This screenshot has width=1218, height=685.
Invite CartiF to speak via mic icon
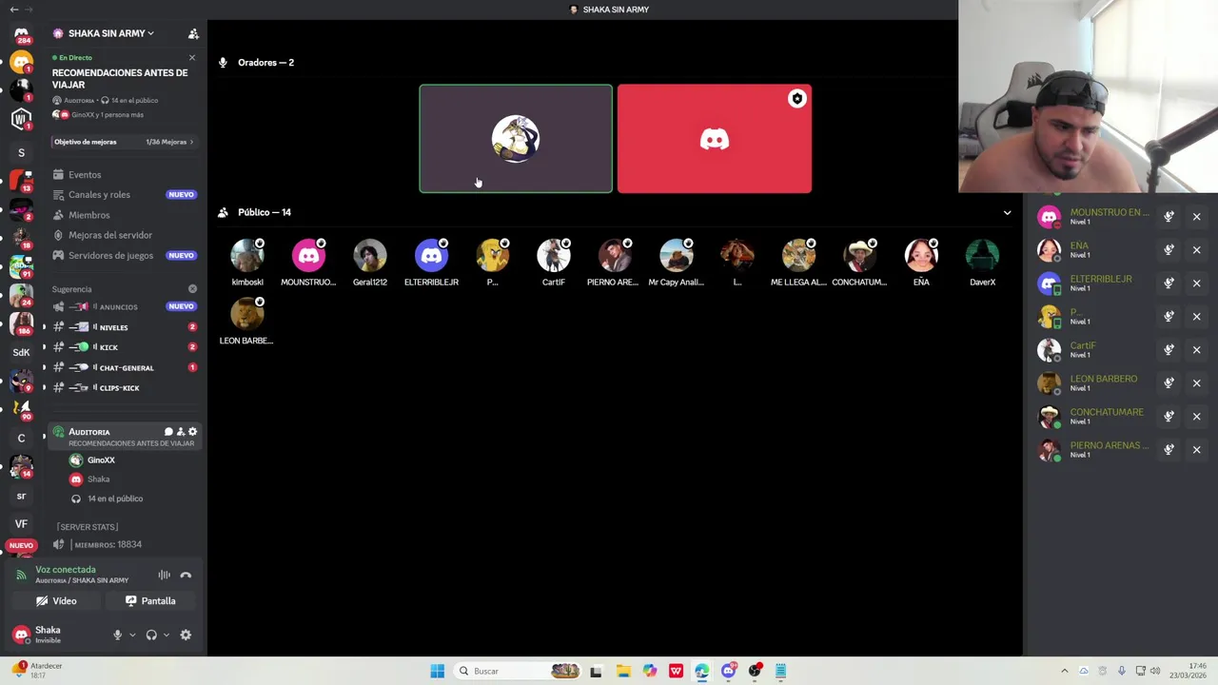coord(1169,350)
